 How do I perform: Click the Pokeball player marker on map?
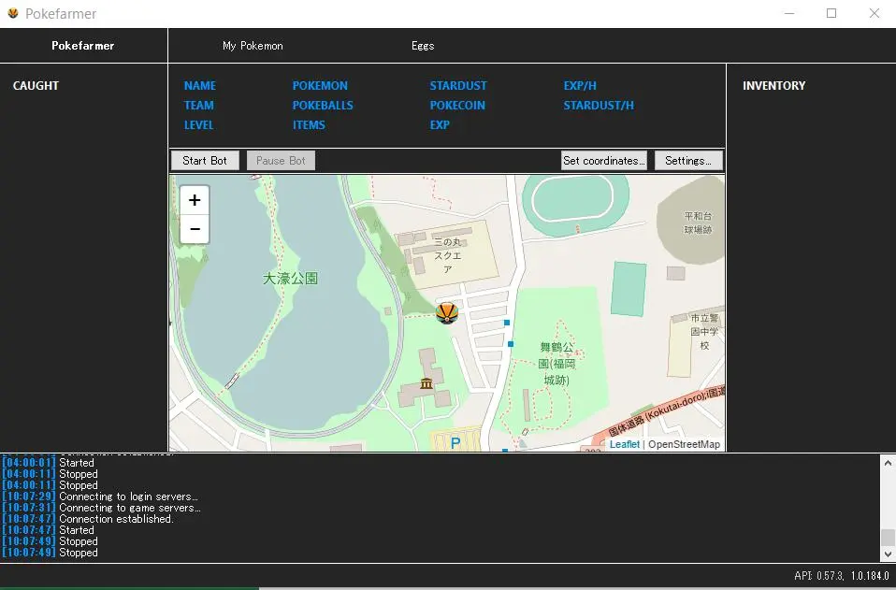point(447,313)
